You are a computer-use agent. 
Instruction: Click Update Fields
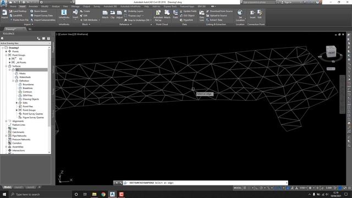point(188,11)
